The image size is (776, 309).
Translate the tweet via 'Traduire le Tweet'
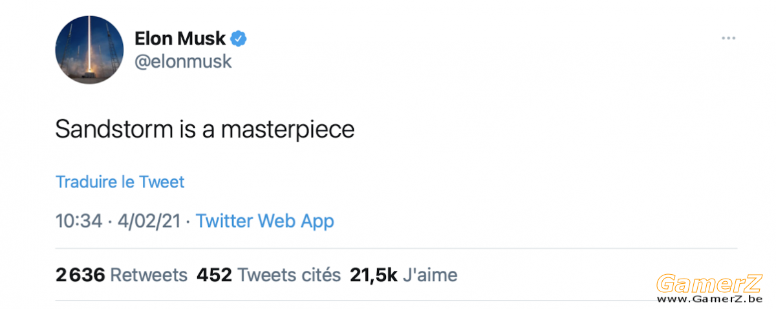pos(120,182)
